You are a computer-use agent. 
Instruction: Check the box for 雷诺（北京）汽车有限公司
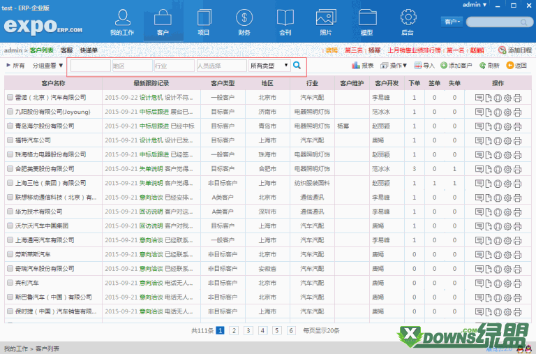point(10,98)
